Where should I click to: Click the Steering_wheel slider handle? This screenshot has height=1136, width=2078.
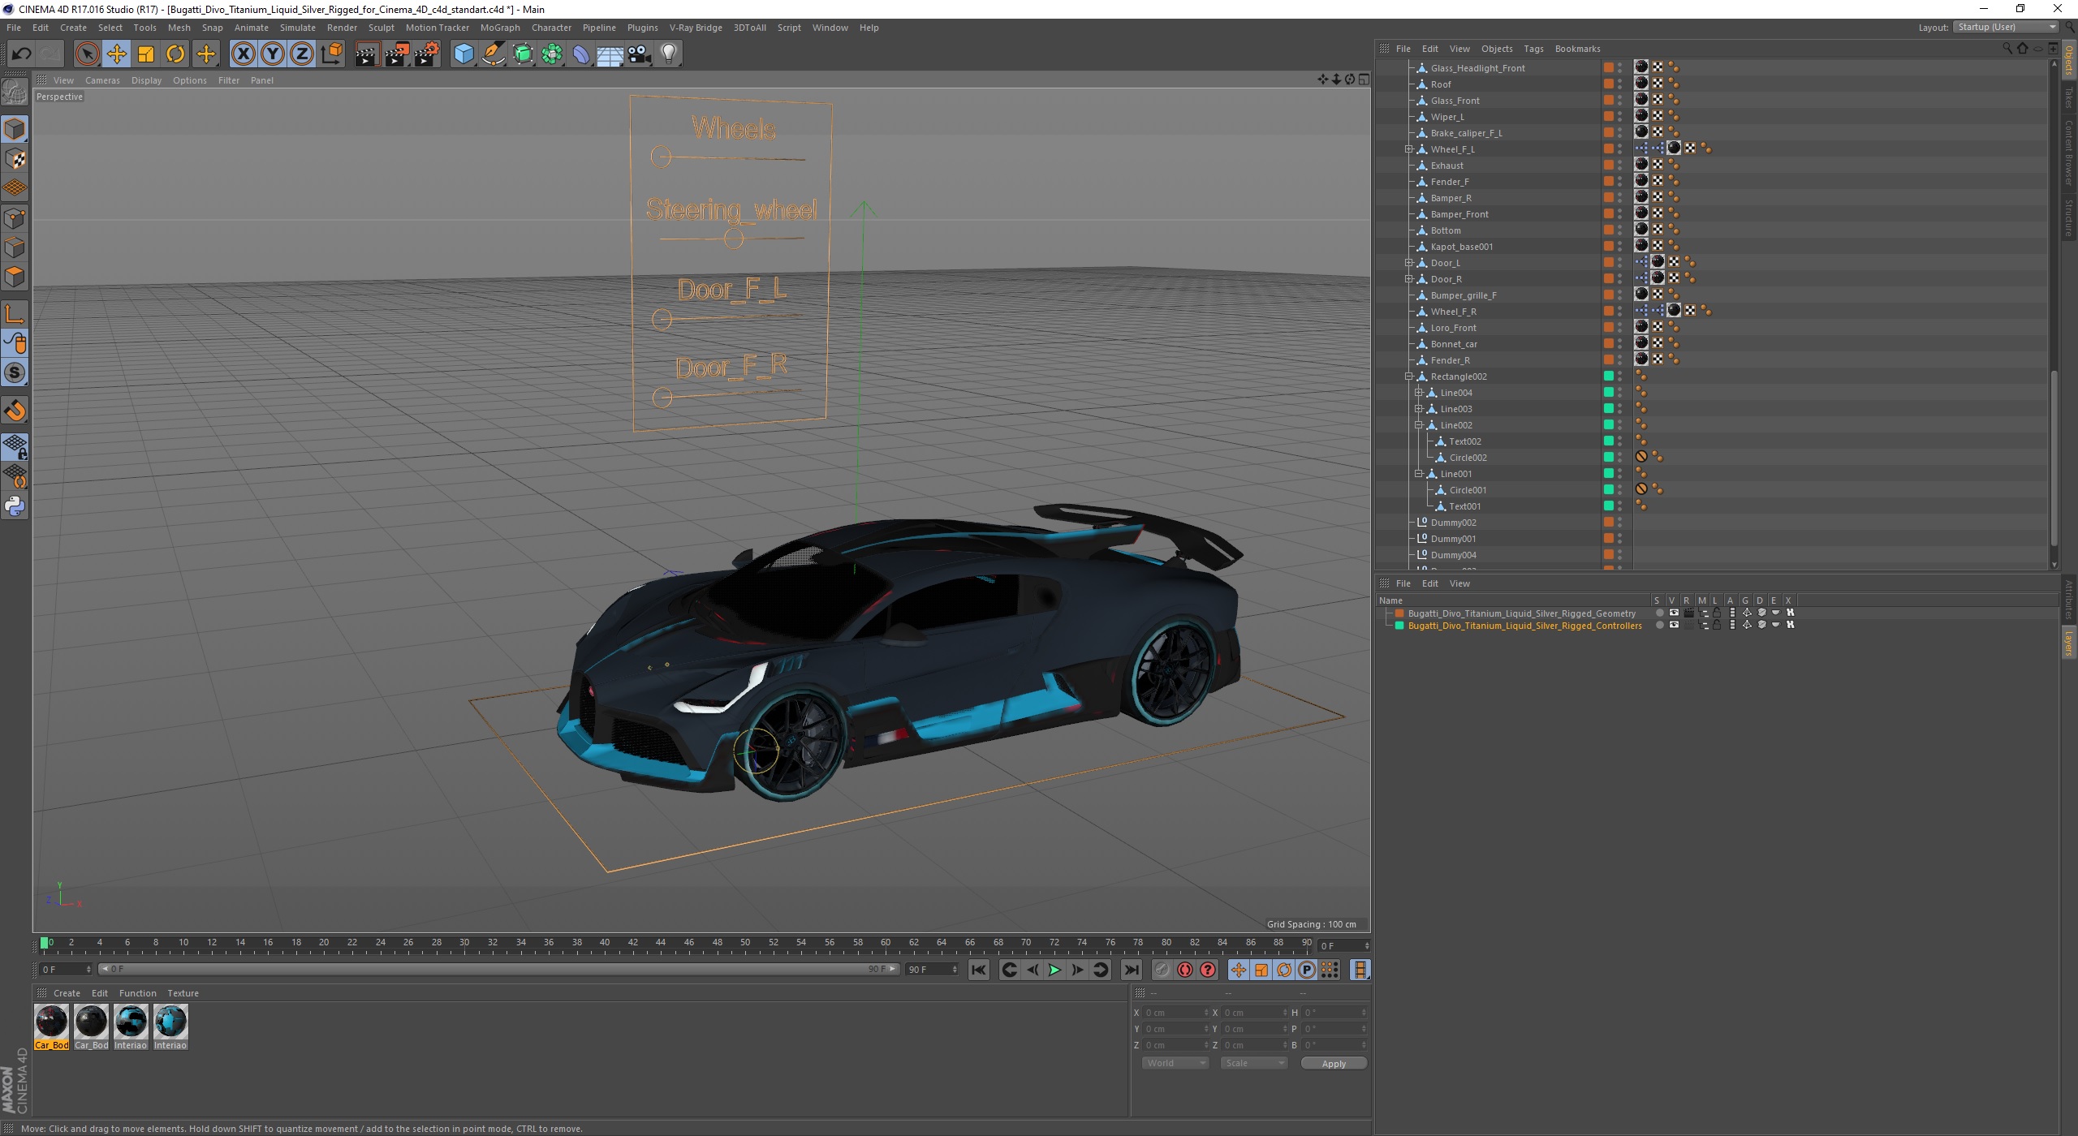pyautogui.click(x=733, y=239)
